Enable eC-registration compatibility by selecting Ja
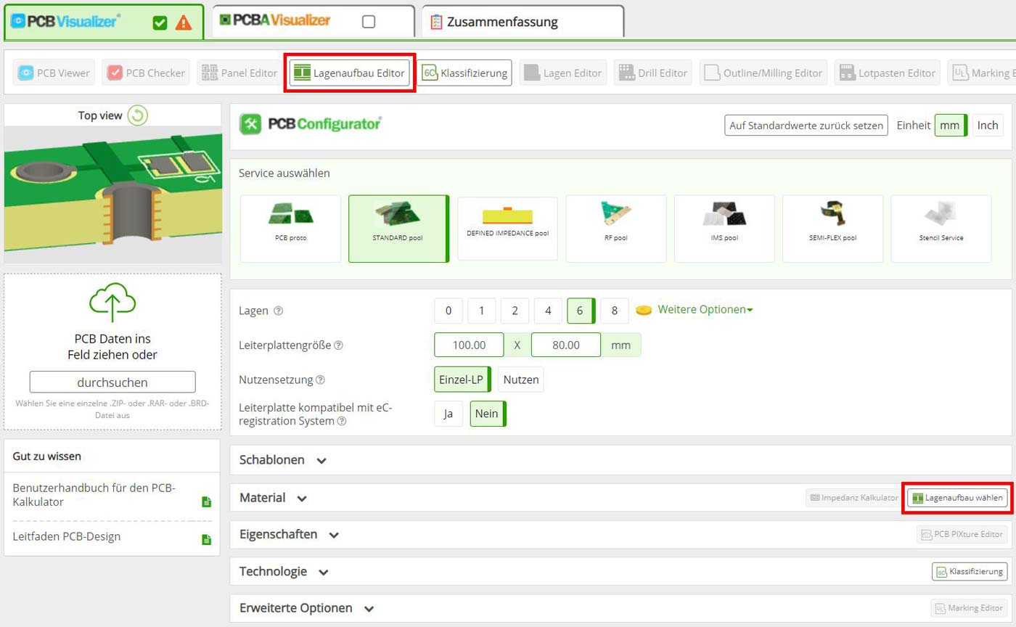 [x=448, y=414]
